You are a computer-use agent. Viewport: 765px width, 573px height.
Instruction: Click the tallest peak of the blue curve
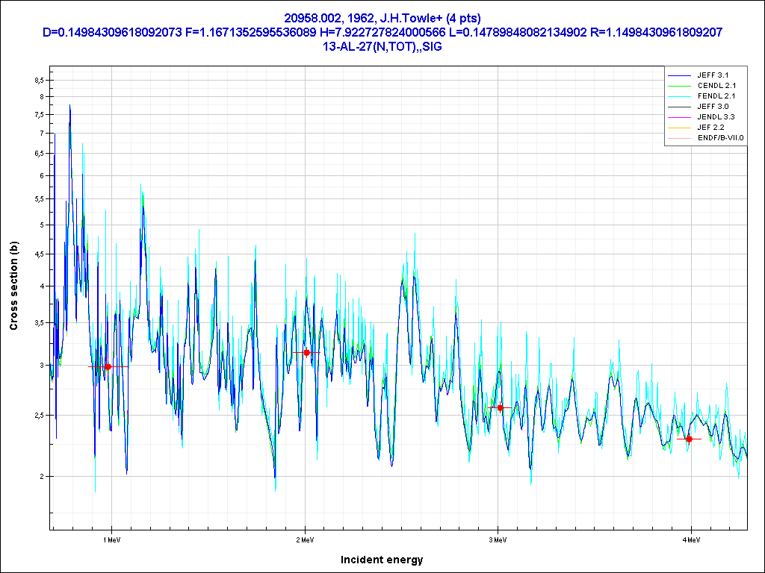point(69,107)
